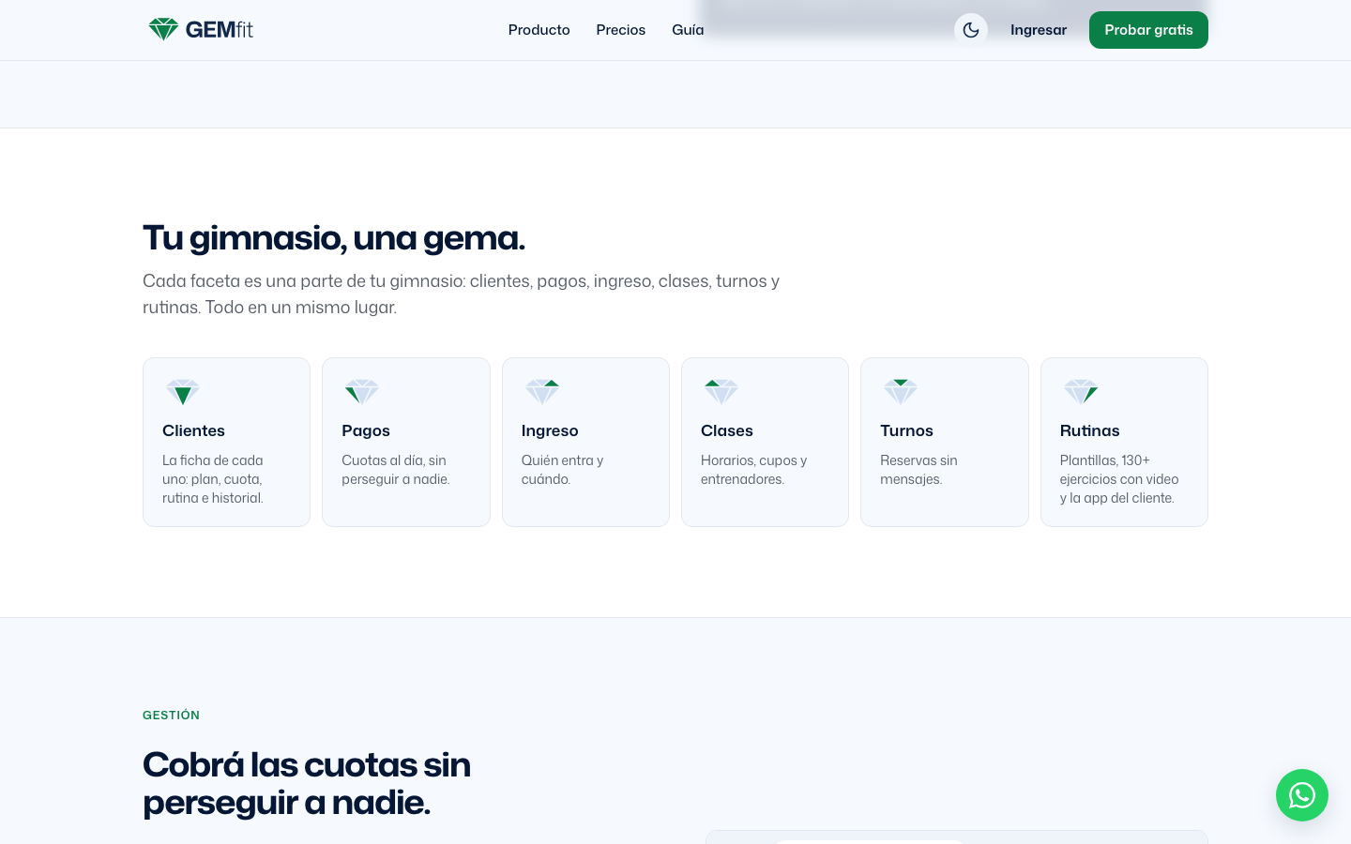Click the 'Cuotas al día' description text

point(396,470)
